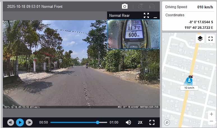This screenshot has height=128, width=217.
Task: Click the 10 km/h speed label on map
Action: tap(189, 88)
